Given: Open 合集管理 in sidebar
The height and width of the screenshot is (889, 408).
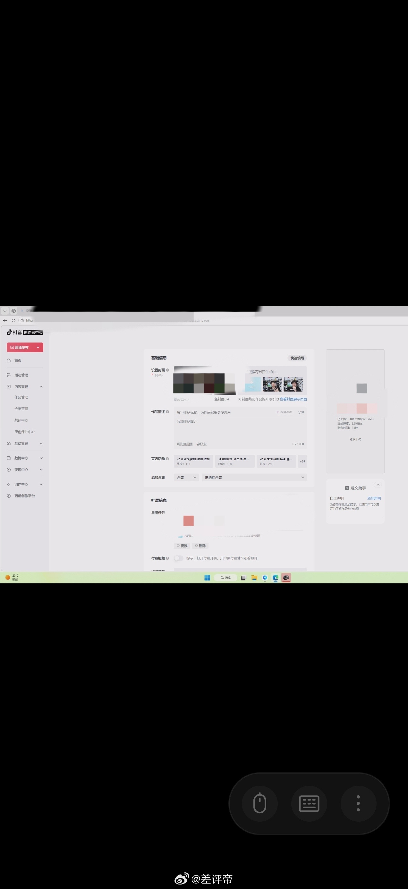Looking at the screenshot, I should (x=21, y=409).
